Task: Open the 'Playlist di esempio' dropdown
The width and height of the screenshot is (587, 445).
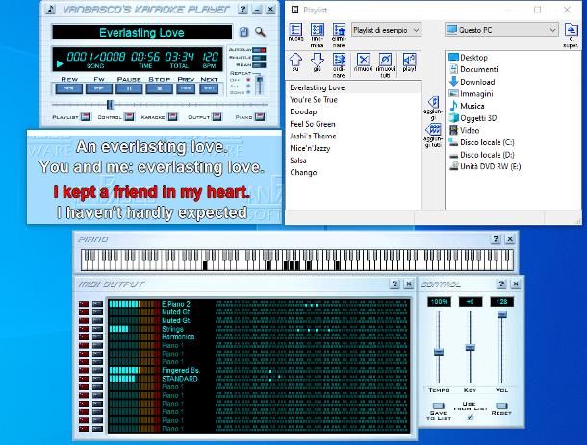Action: [x=386, y=30]
